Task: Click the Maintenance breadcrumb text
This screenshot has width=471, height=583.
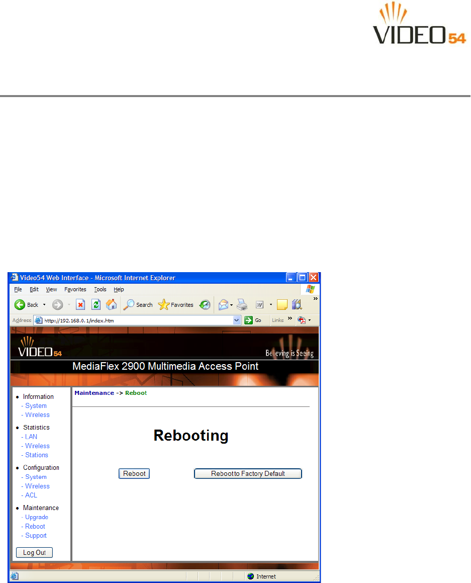Action: [94, 393]
